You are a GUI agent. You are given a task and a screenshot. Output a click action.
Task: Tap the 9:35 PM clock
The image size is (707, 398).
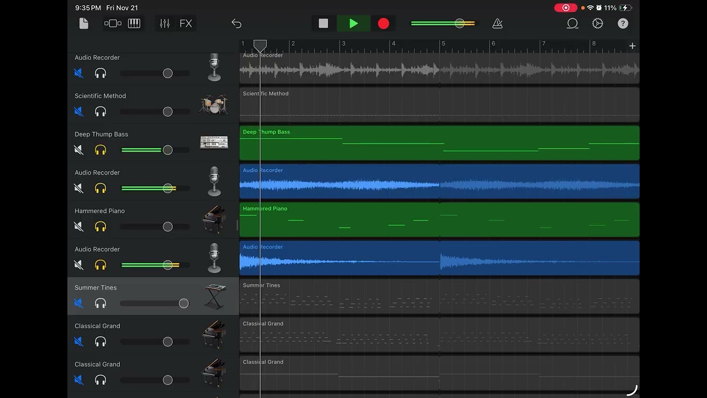(88, 8)
